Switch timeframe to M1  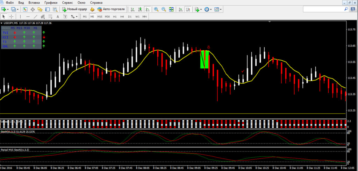pyautogui.click(x=85, y=17)
